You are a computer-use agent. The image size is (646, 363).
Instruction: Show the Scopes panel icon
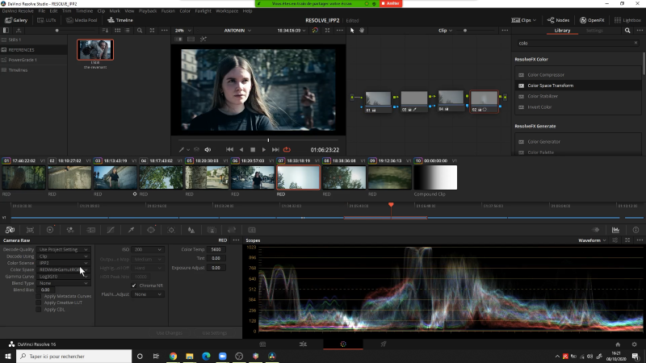[x=615, y=230]
